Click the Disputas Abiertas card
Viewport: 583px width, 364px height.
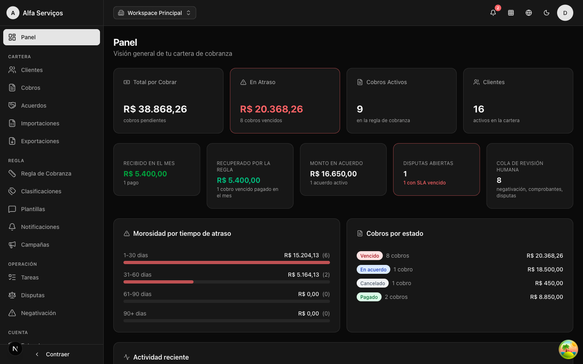[x=436, y=169]
